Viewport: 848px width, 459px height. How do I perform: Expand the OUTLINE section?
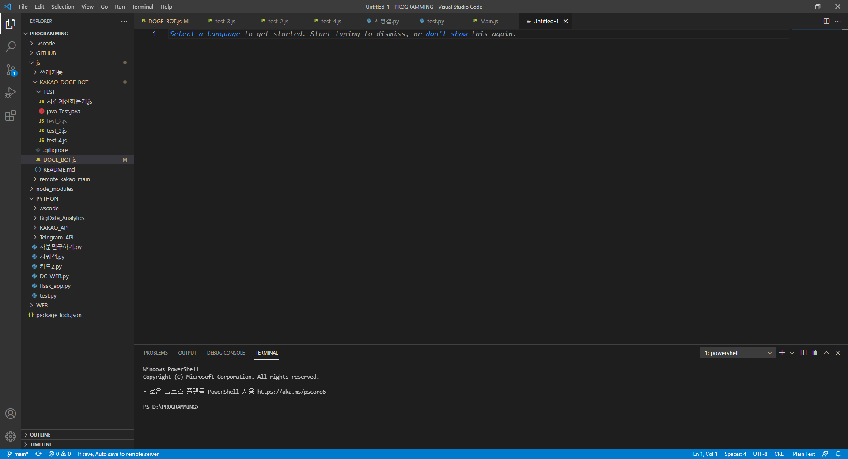[40, 435]
